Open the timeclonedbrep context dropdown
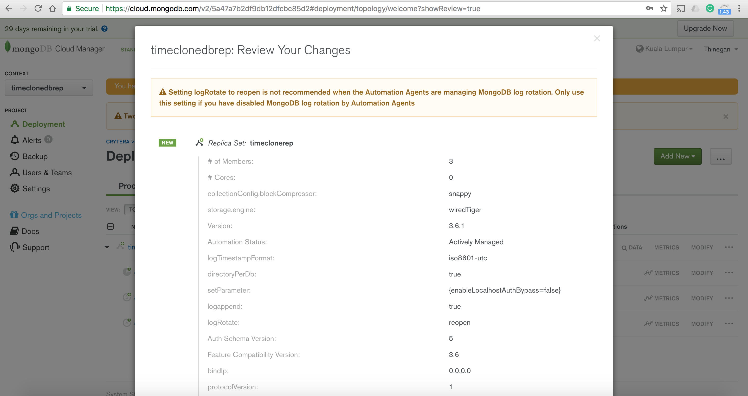 [48, 88]
